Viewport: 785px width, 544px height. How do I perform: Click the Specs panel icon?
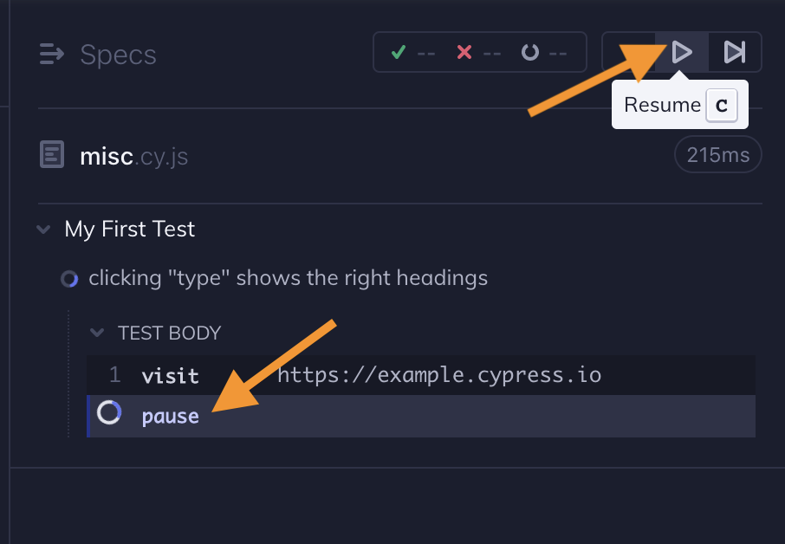[51, 54]
